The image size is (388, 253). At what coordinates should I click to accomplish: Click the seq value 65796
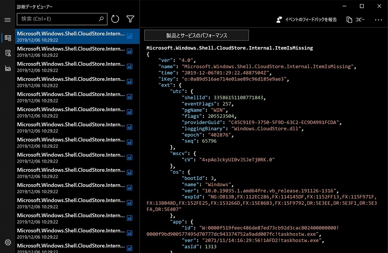[209, 141]
